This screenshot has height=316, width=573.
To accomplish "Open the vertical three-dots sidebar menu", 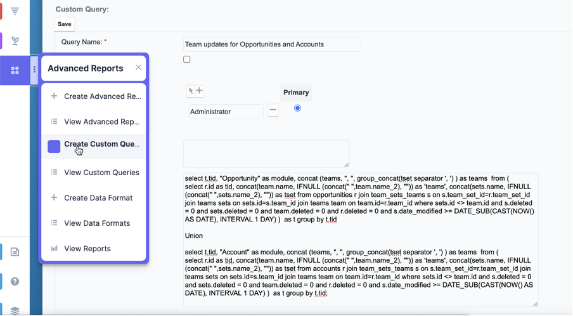I will (34, 70).
